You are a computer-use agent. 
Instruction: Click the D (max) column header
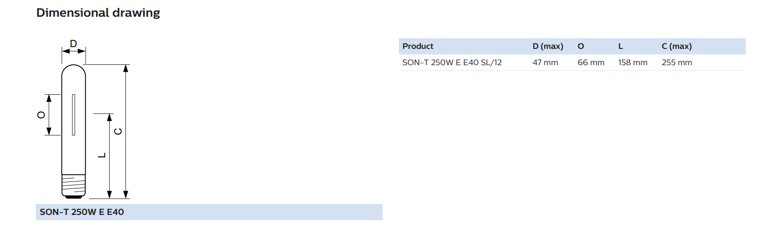548,46
